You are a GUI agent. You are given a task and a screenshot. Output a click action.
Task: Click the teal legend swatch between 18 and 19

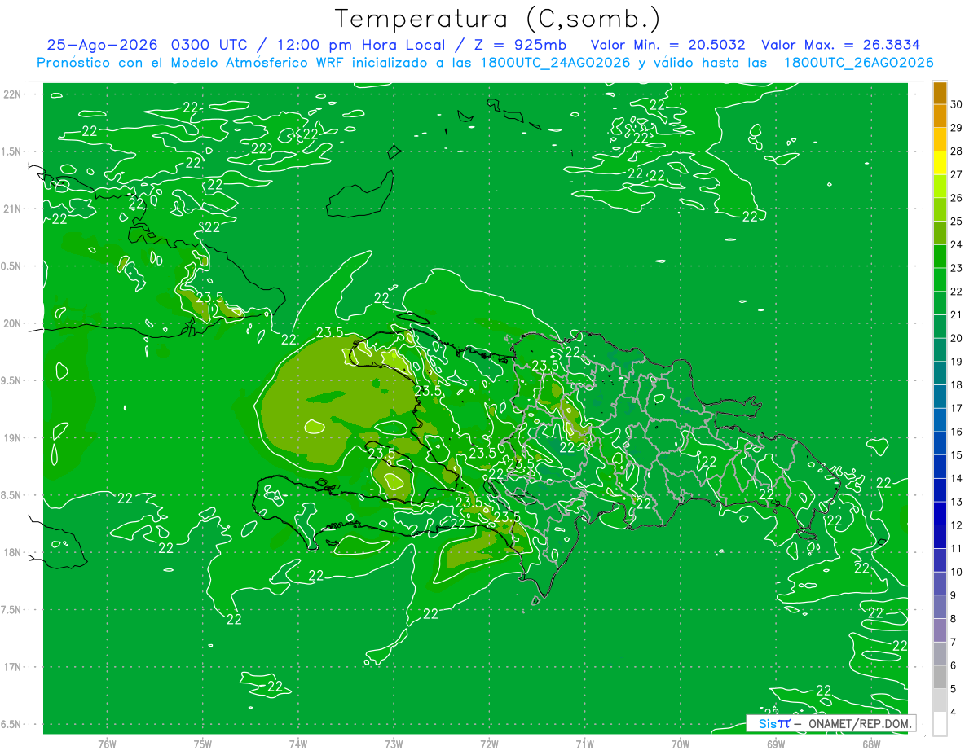tap(940, 373)
